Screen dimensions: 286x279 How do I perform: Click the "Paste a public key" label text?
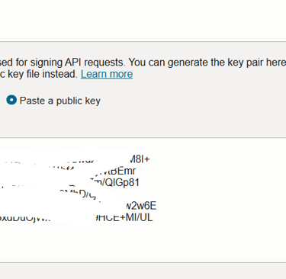[x=60, y=101]
